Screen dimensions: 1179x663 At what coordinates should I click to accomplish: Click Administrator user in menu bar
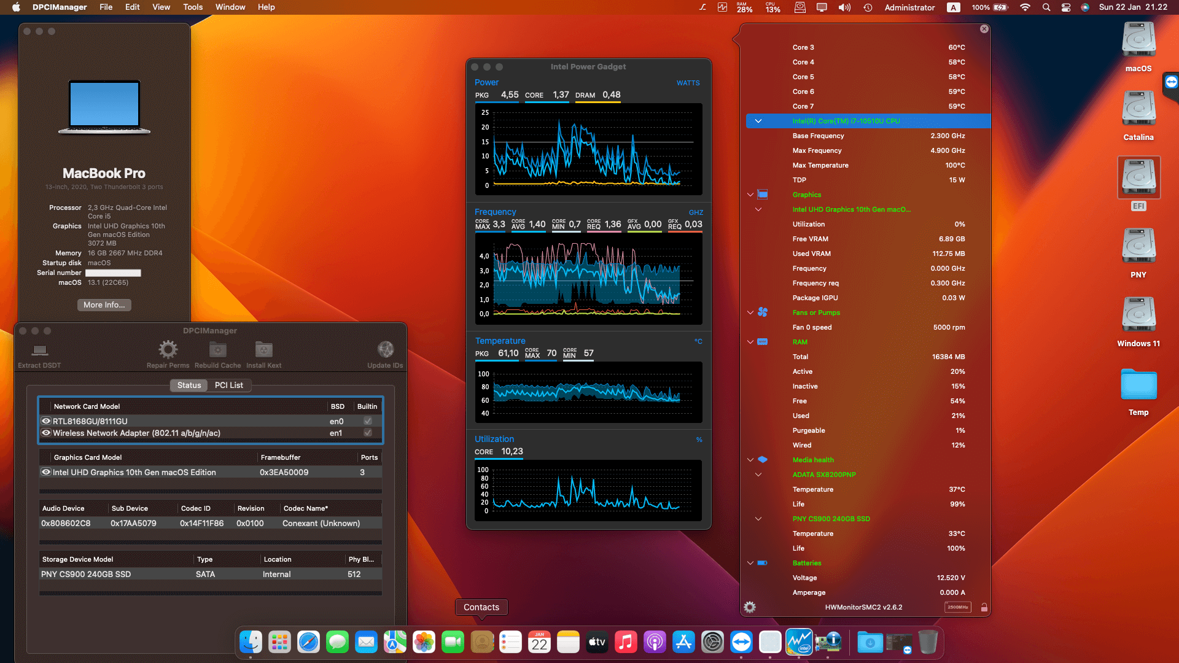click(x=909, y=7)
